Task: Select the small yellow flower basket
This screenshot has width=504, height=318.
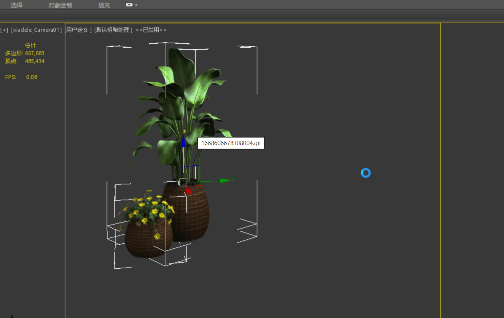Action: [x=147, y=237]
